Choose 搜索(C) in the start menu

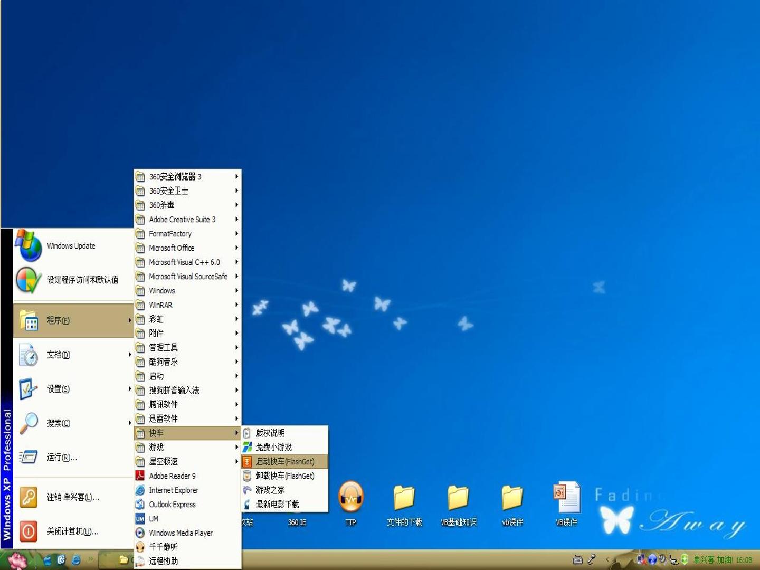[73, 423]
